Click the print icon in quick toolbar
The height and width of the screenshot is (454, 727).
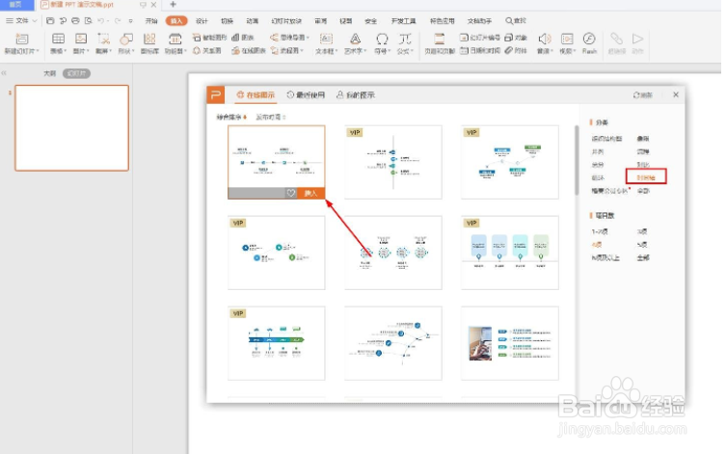tap(75, 21)
